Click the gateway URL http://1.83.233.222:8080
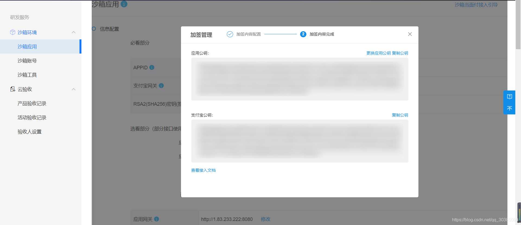The image size is (521, 225). pyautogui.click(x=227, y=219)
